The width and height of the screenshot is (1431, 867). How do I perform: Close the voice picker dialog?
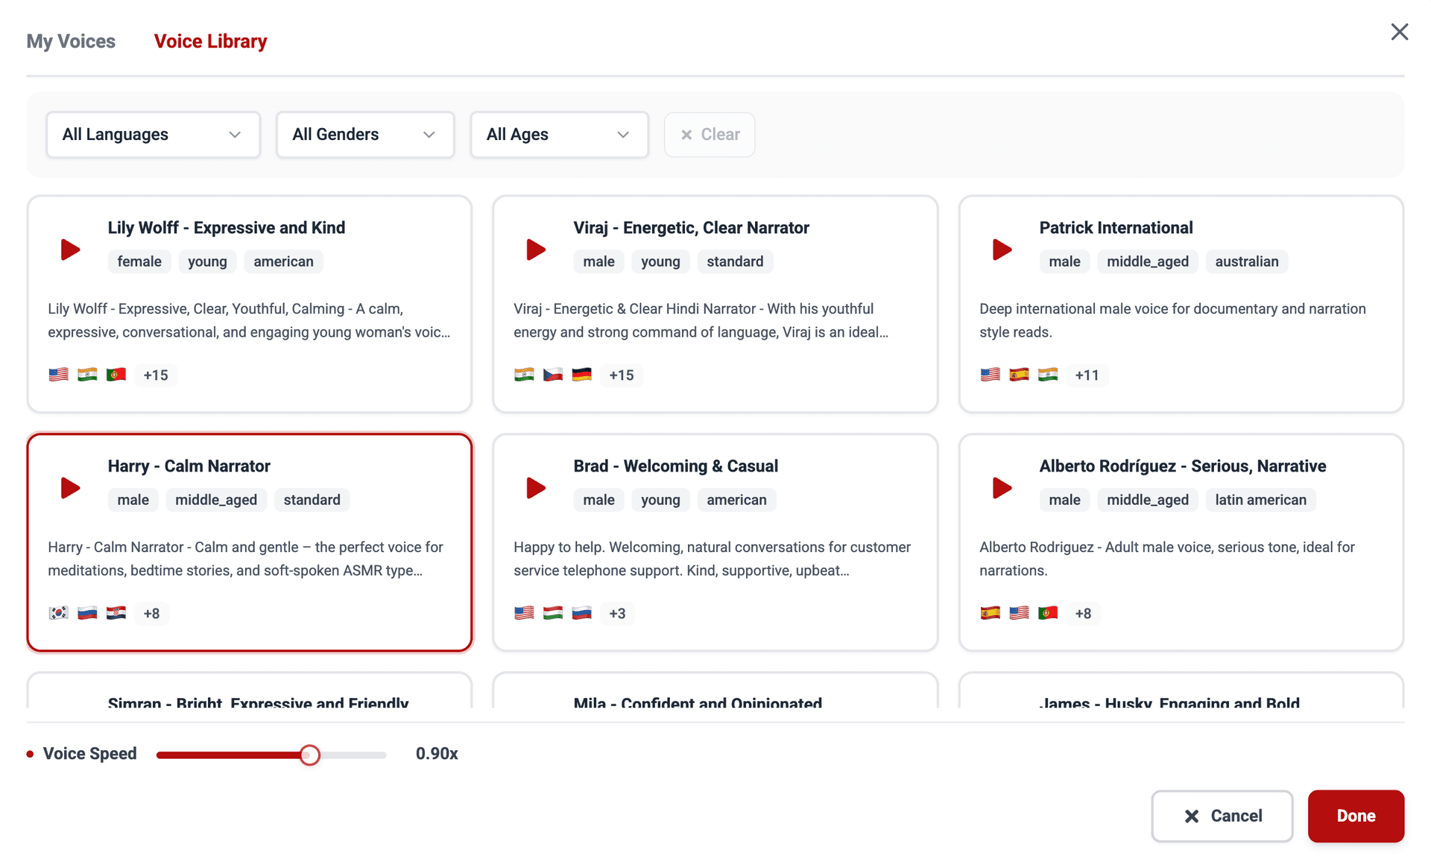[1399, 32]
